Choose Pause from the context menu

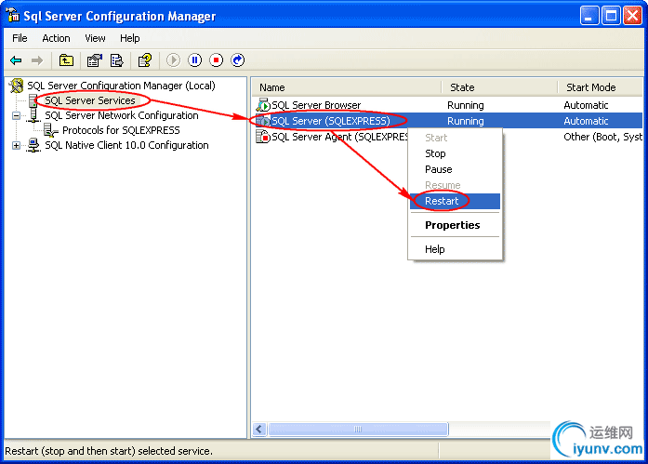[455, 169]
